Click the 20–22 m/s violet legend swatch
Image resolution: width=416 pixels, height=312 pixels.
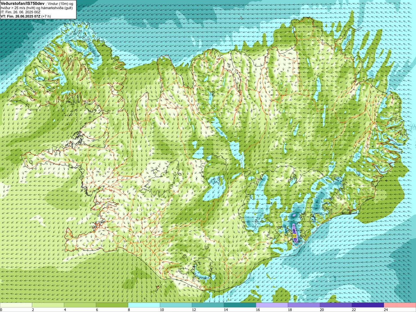pos(336,305)
